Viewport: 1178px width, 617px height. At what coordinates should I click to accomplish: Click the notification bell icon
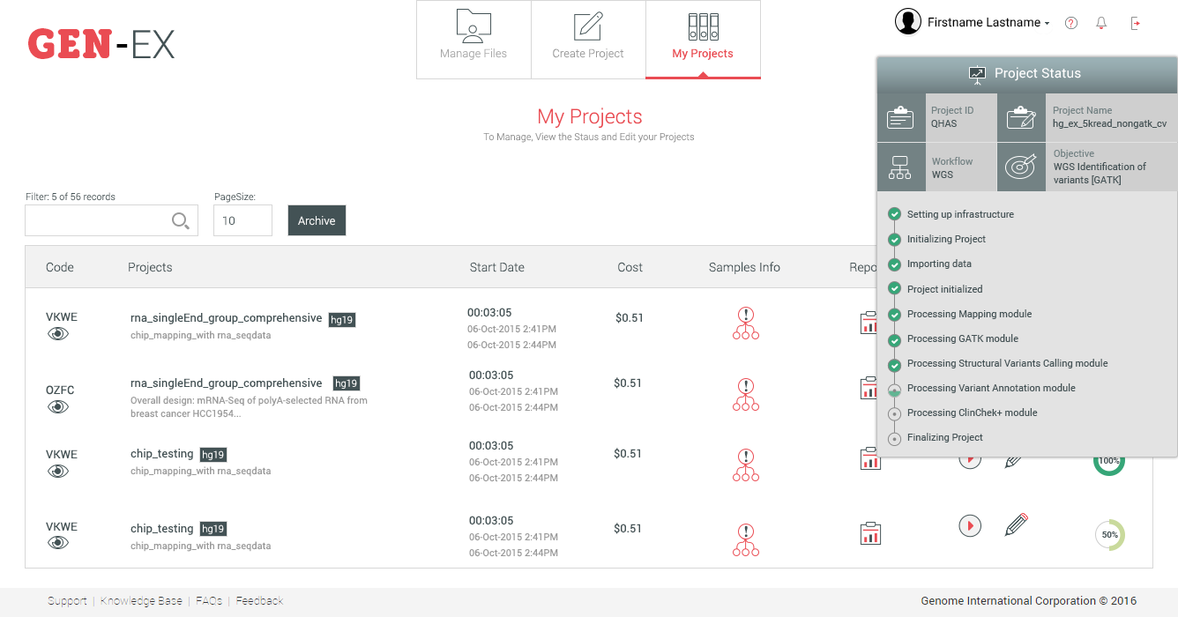point(1101,23)
